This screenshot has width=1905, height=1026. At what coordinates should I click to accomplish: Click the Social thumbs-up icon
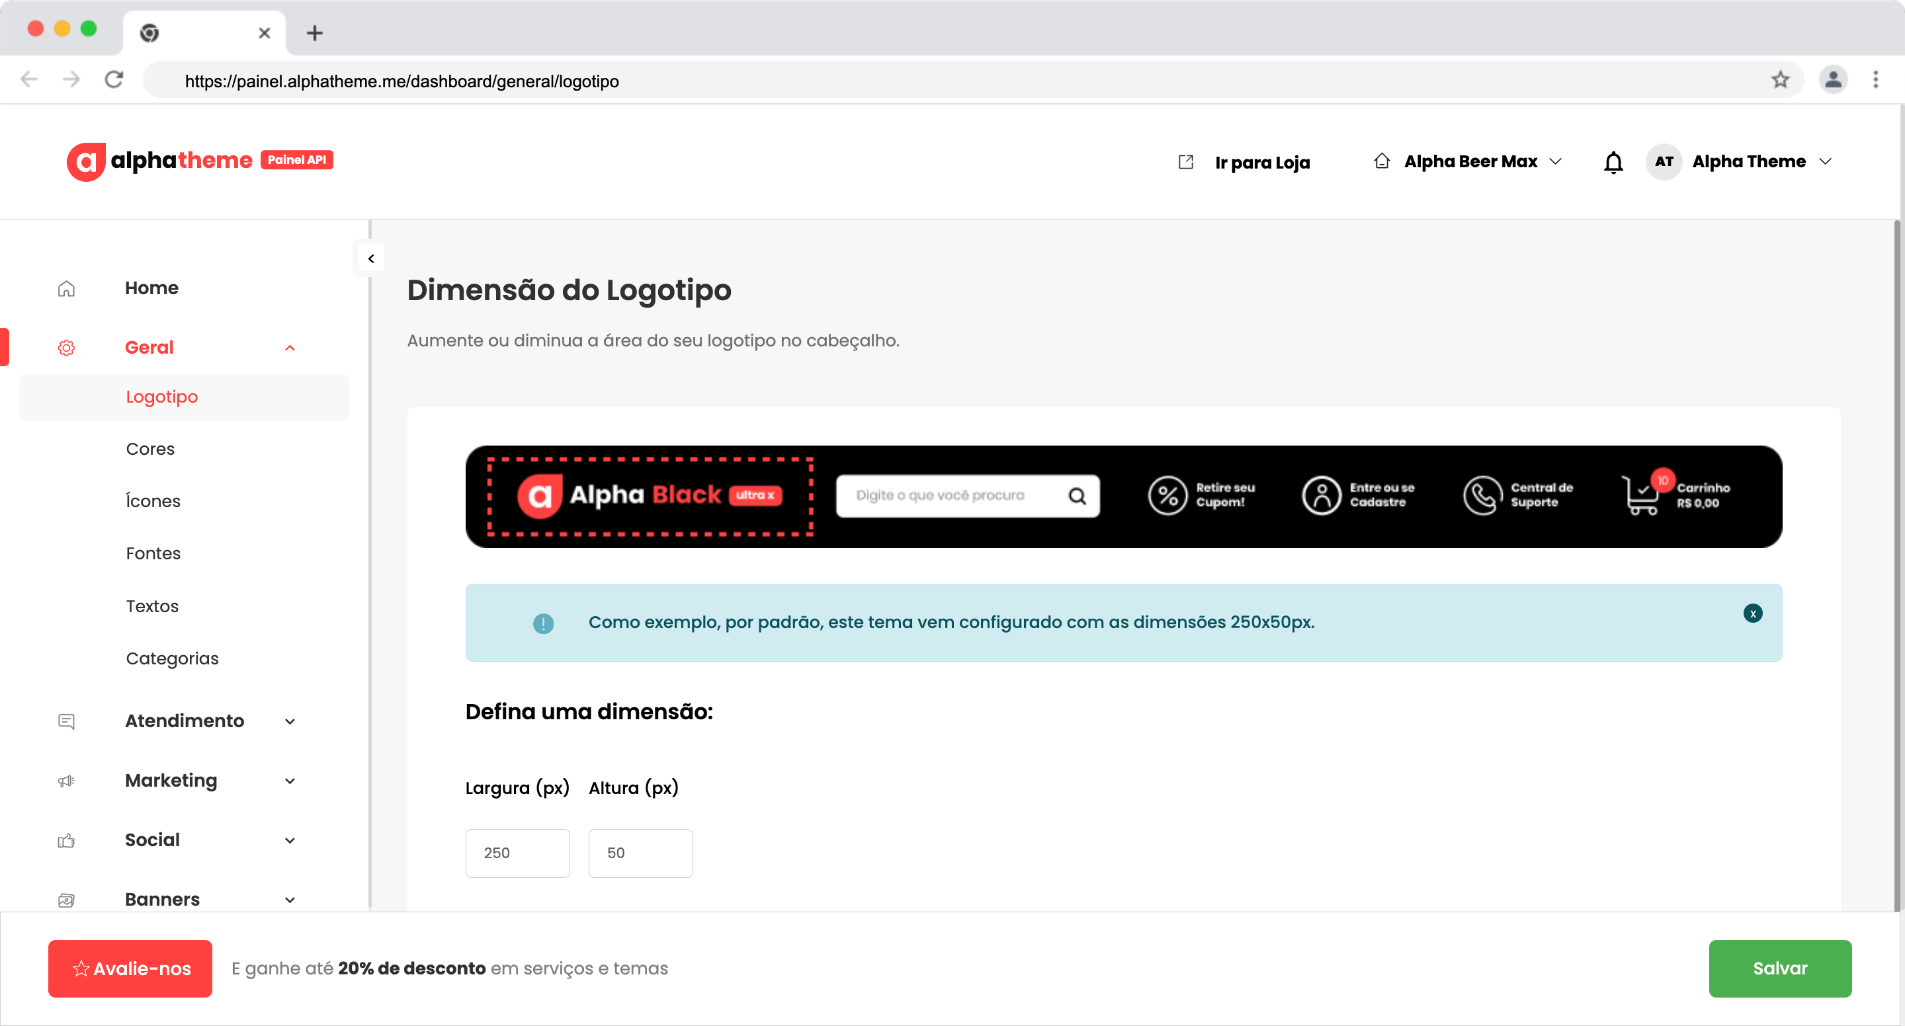[67, 840]
